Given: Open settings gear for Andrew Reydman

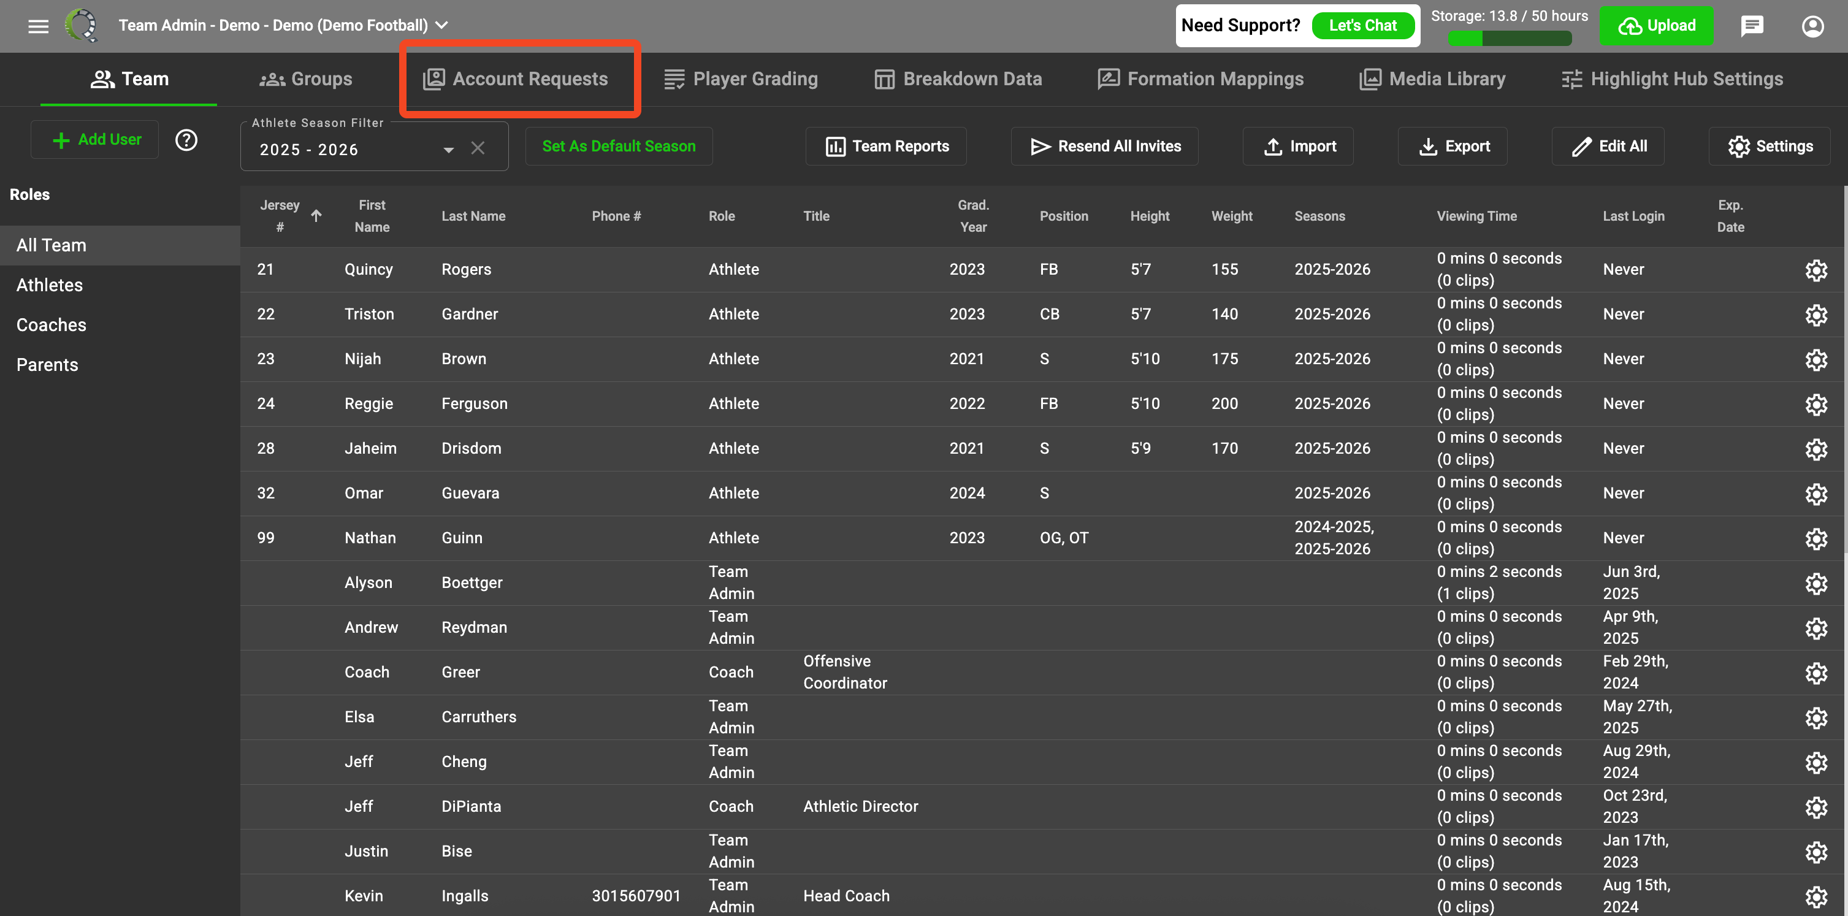Looking at the screenshot, I should pyautogui.click(x=1816, y=628).
